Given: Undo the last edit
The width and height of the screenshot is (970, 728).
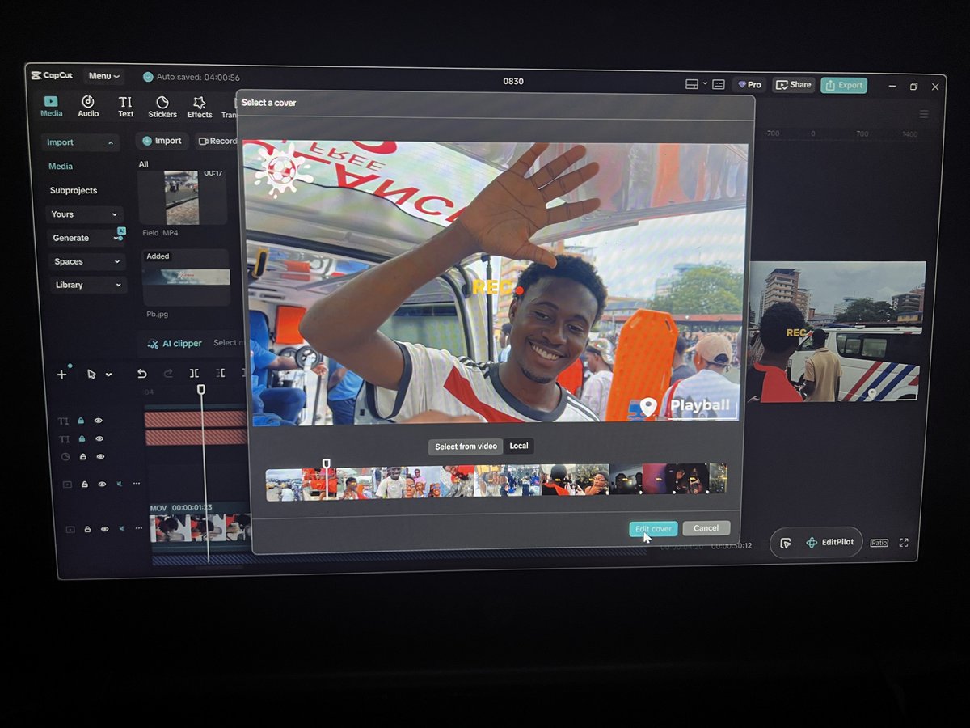Looking at the screenshot, I should pyautogui.click(x=142, y=374).
